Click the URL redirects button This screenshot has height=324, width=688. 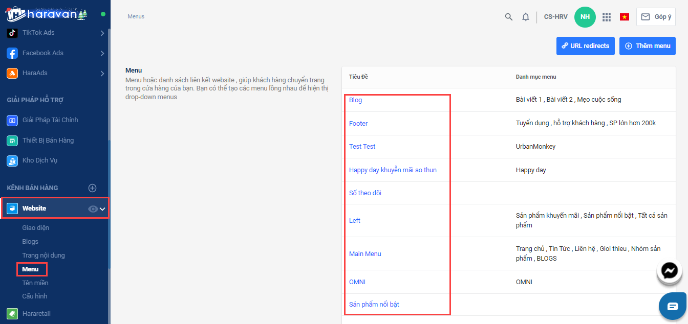585,46
